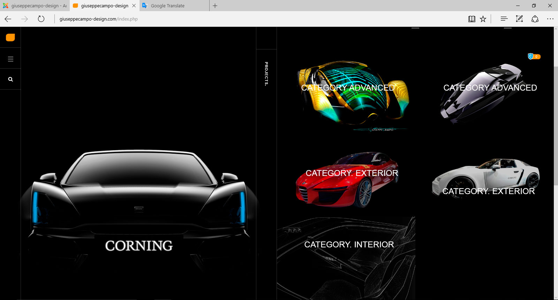
Task: Click the CORNING title on black car
Action: pos(139,246)
